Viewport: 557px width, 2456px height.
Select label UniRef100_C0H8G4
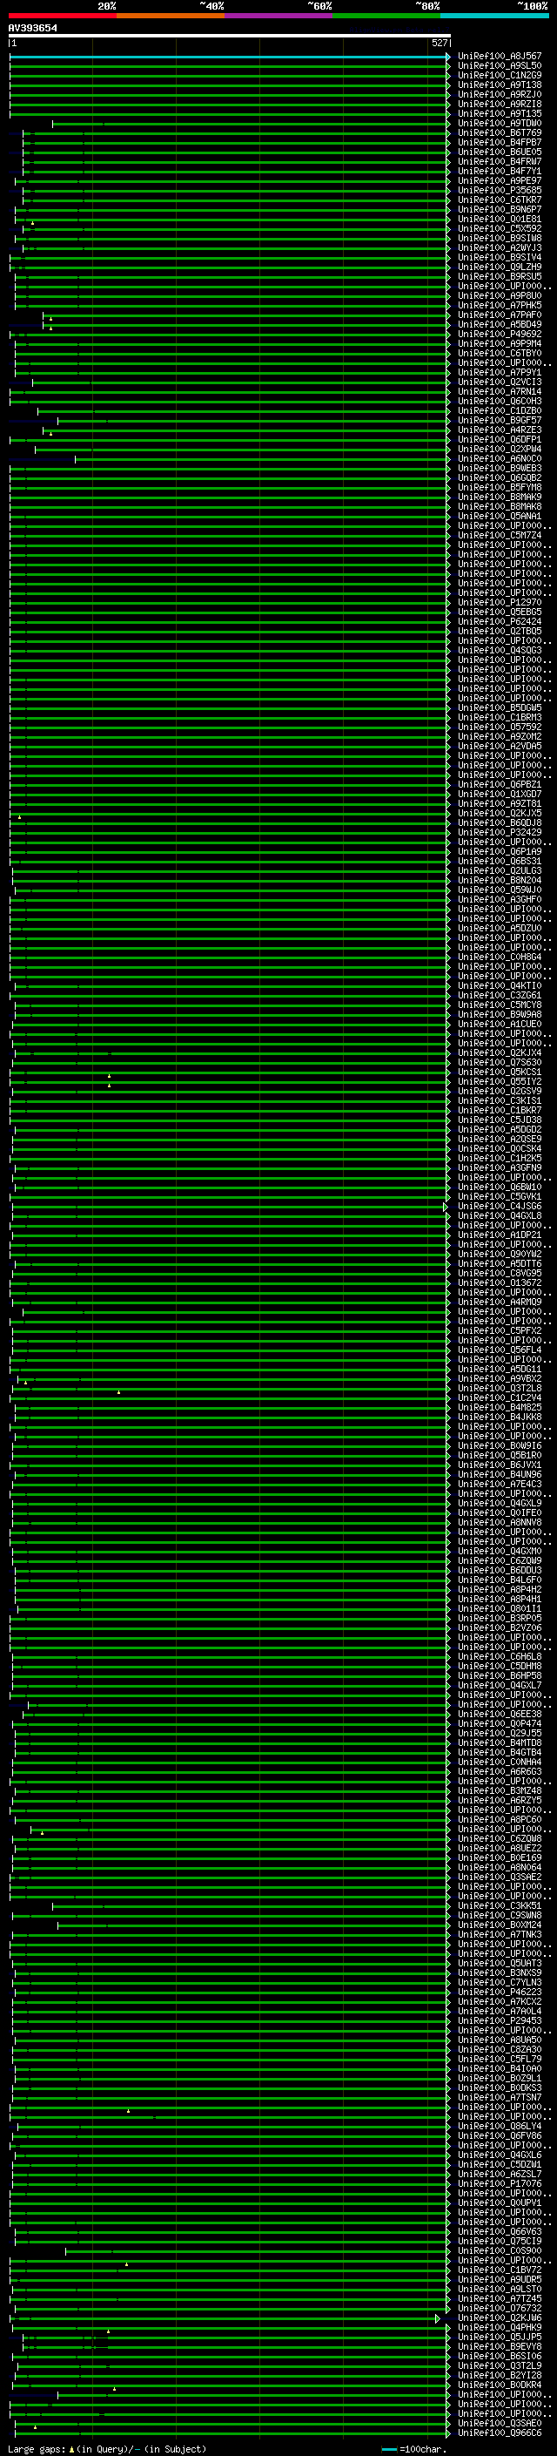pos(500,957)
